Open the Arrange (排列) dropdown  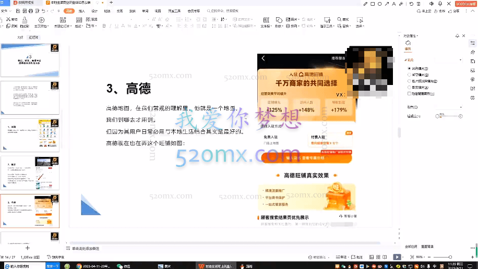(x=293, y=26)
